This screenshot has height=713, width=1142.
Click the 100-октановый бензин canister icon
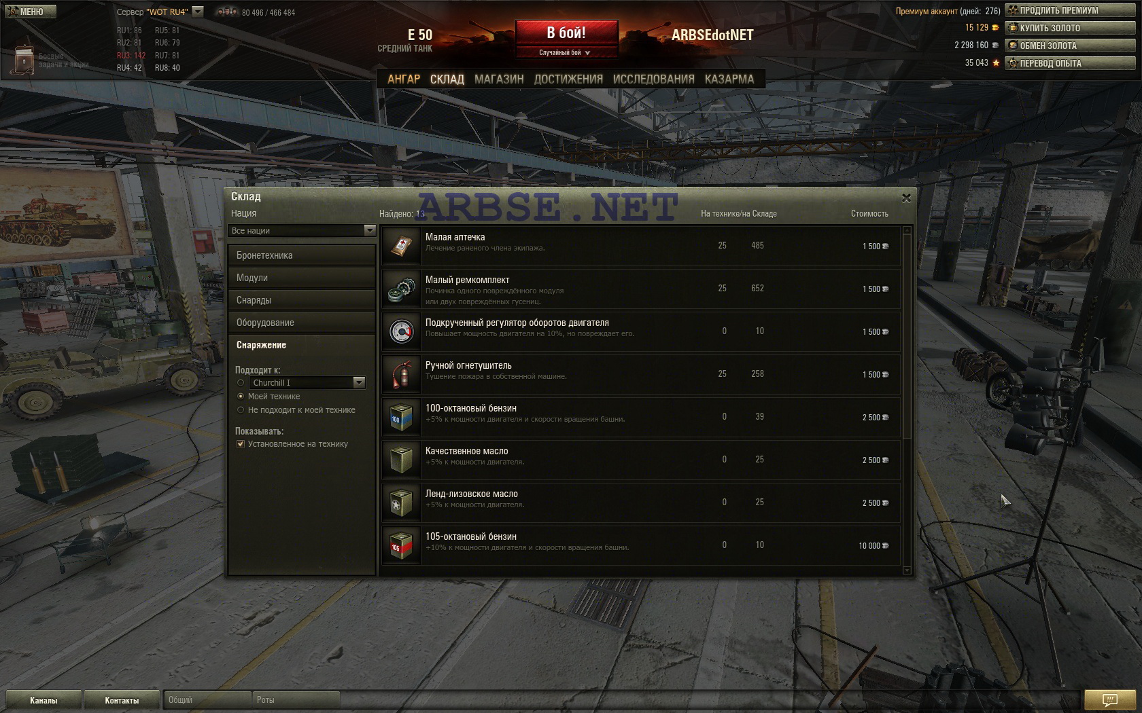402,418
